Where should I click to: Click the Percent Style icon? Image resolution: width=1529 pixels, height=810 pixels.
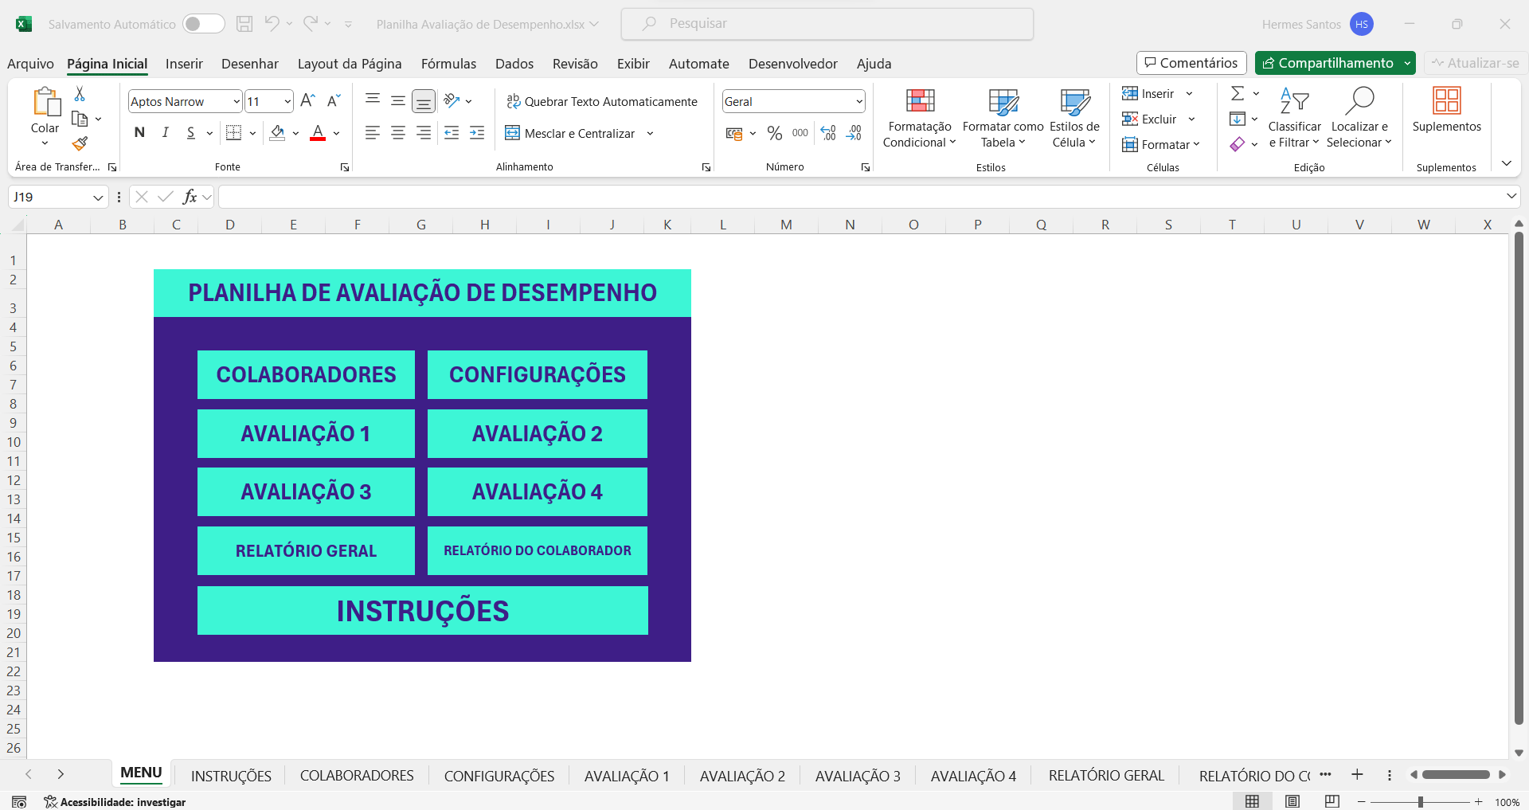774,133
